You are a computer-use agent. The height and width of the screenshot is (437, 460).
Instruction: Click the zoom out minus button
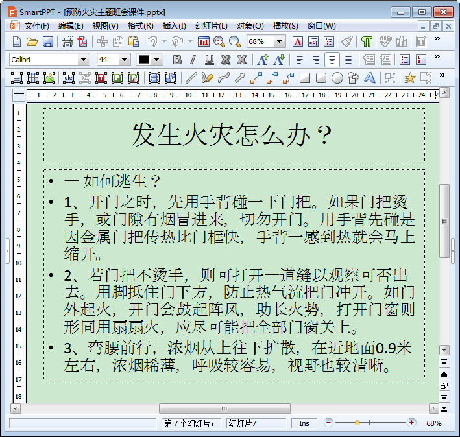tap(328, 423)
